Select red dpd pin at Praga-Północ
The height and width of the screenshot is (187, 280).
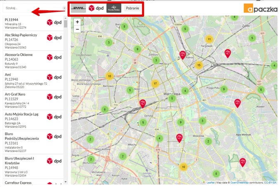click(183, 55)
